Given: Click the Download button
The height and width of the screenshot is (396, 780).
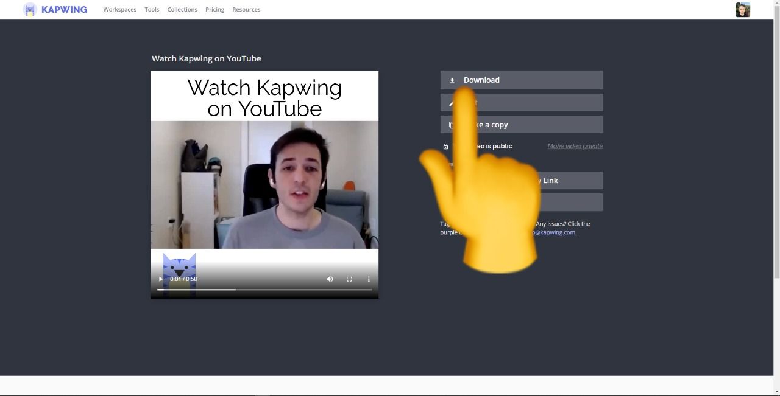Looking at the screenshot, I should coord(522,80).
